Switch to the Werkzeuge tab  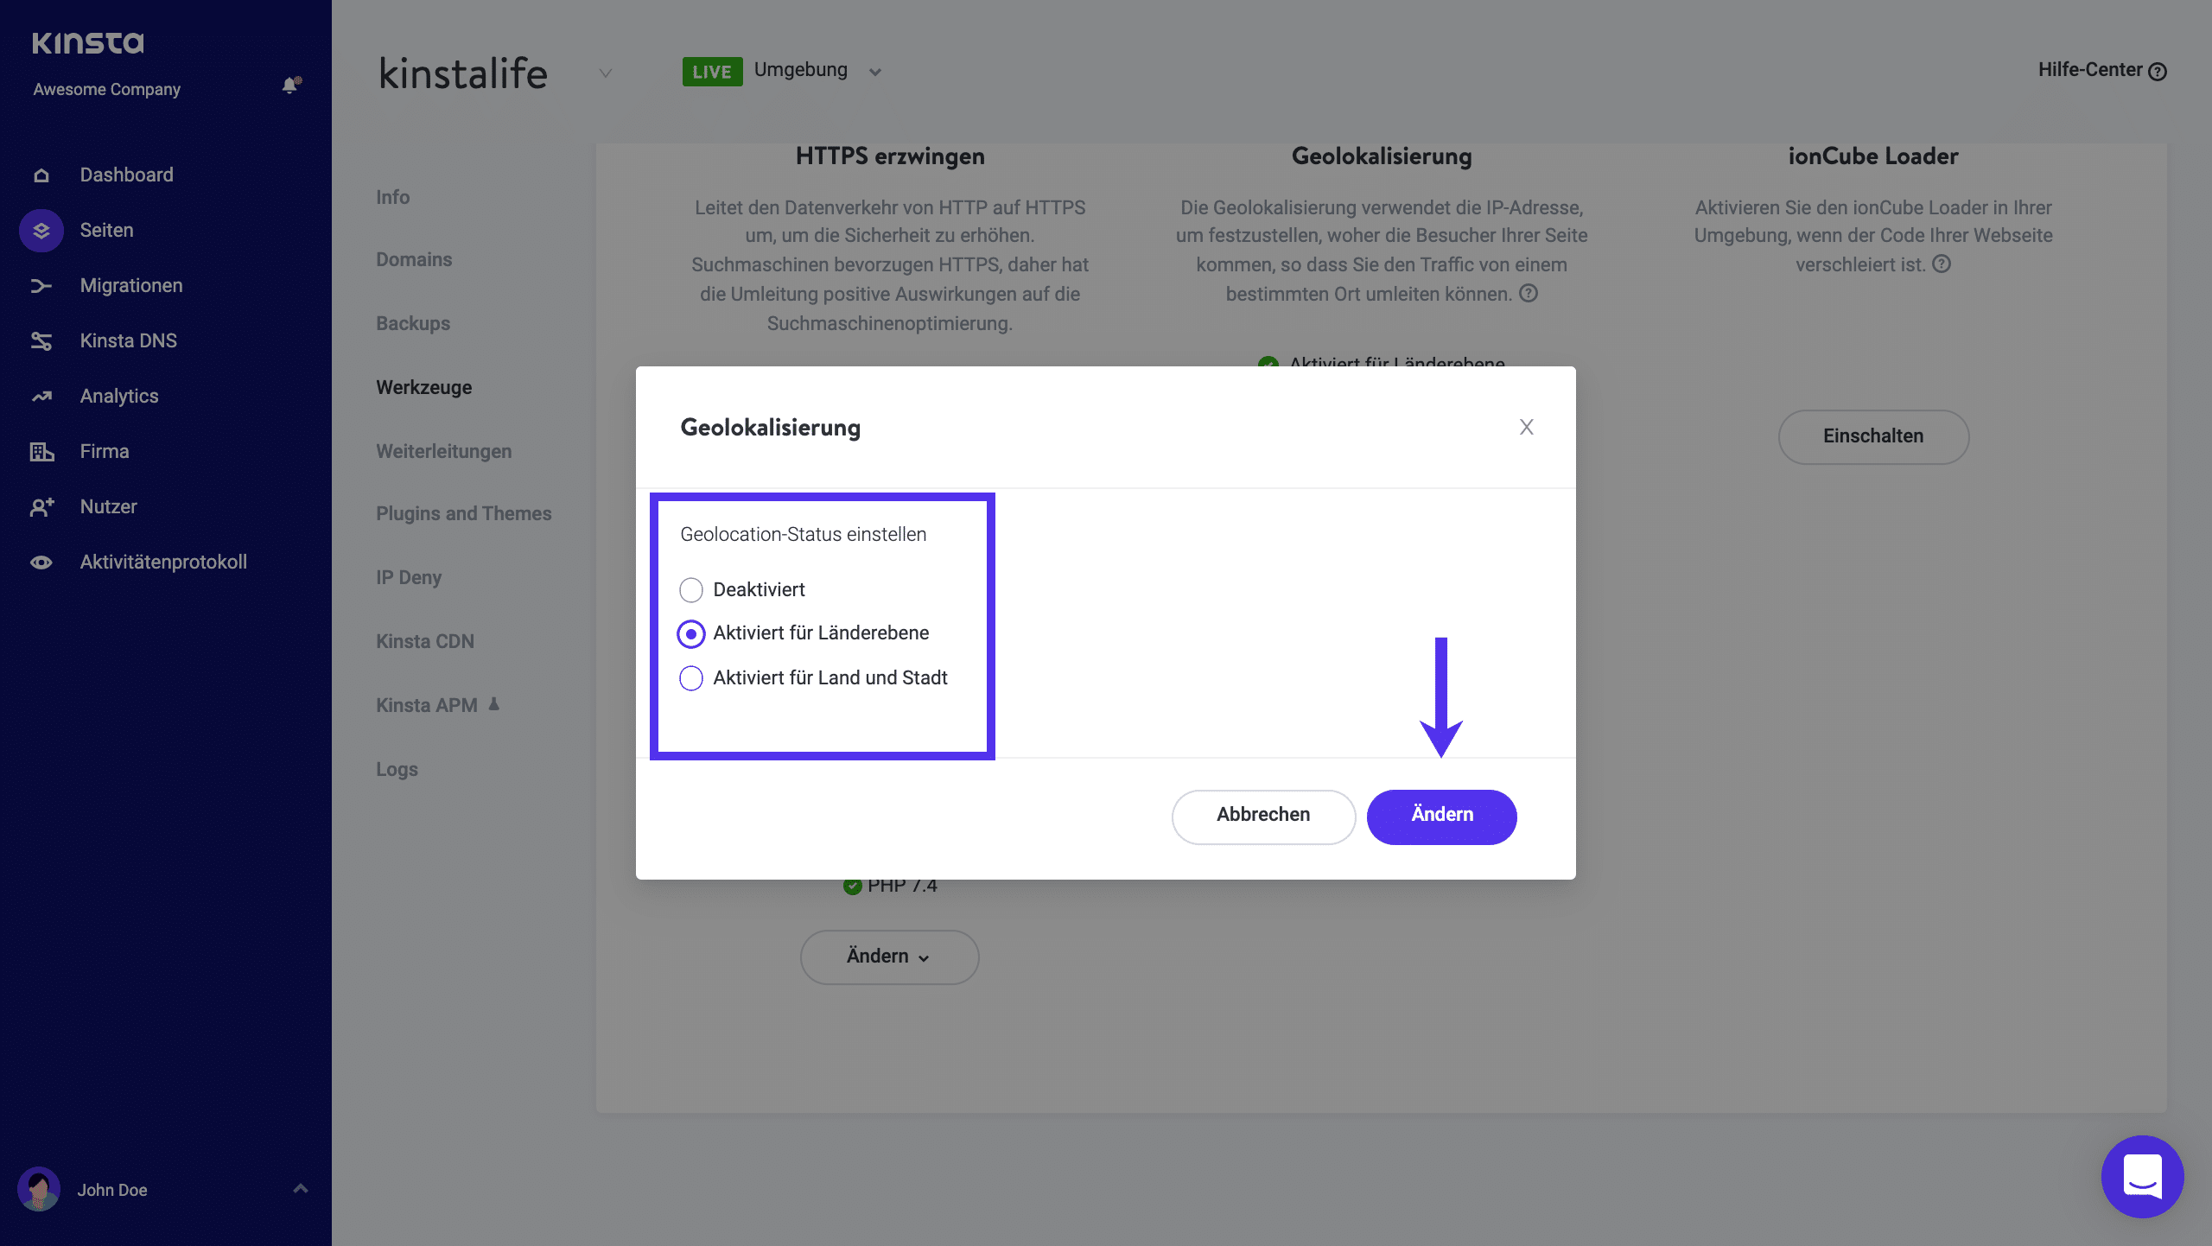click(x=424, y=387)
